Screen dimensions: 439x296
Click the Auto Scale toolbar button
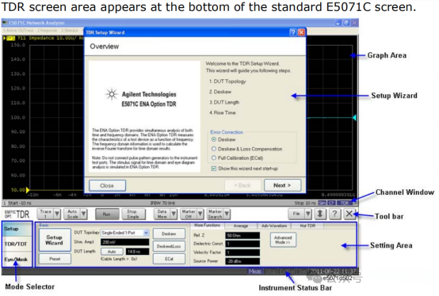72,214
